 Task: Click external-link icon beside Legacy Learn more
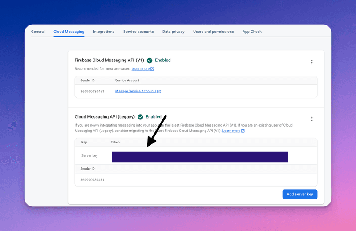(243, 131)
